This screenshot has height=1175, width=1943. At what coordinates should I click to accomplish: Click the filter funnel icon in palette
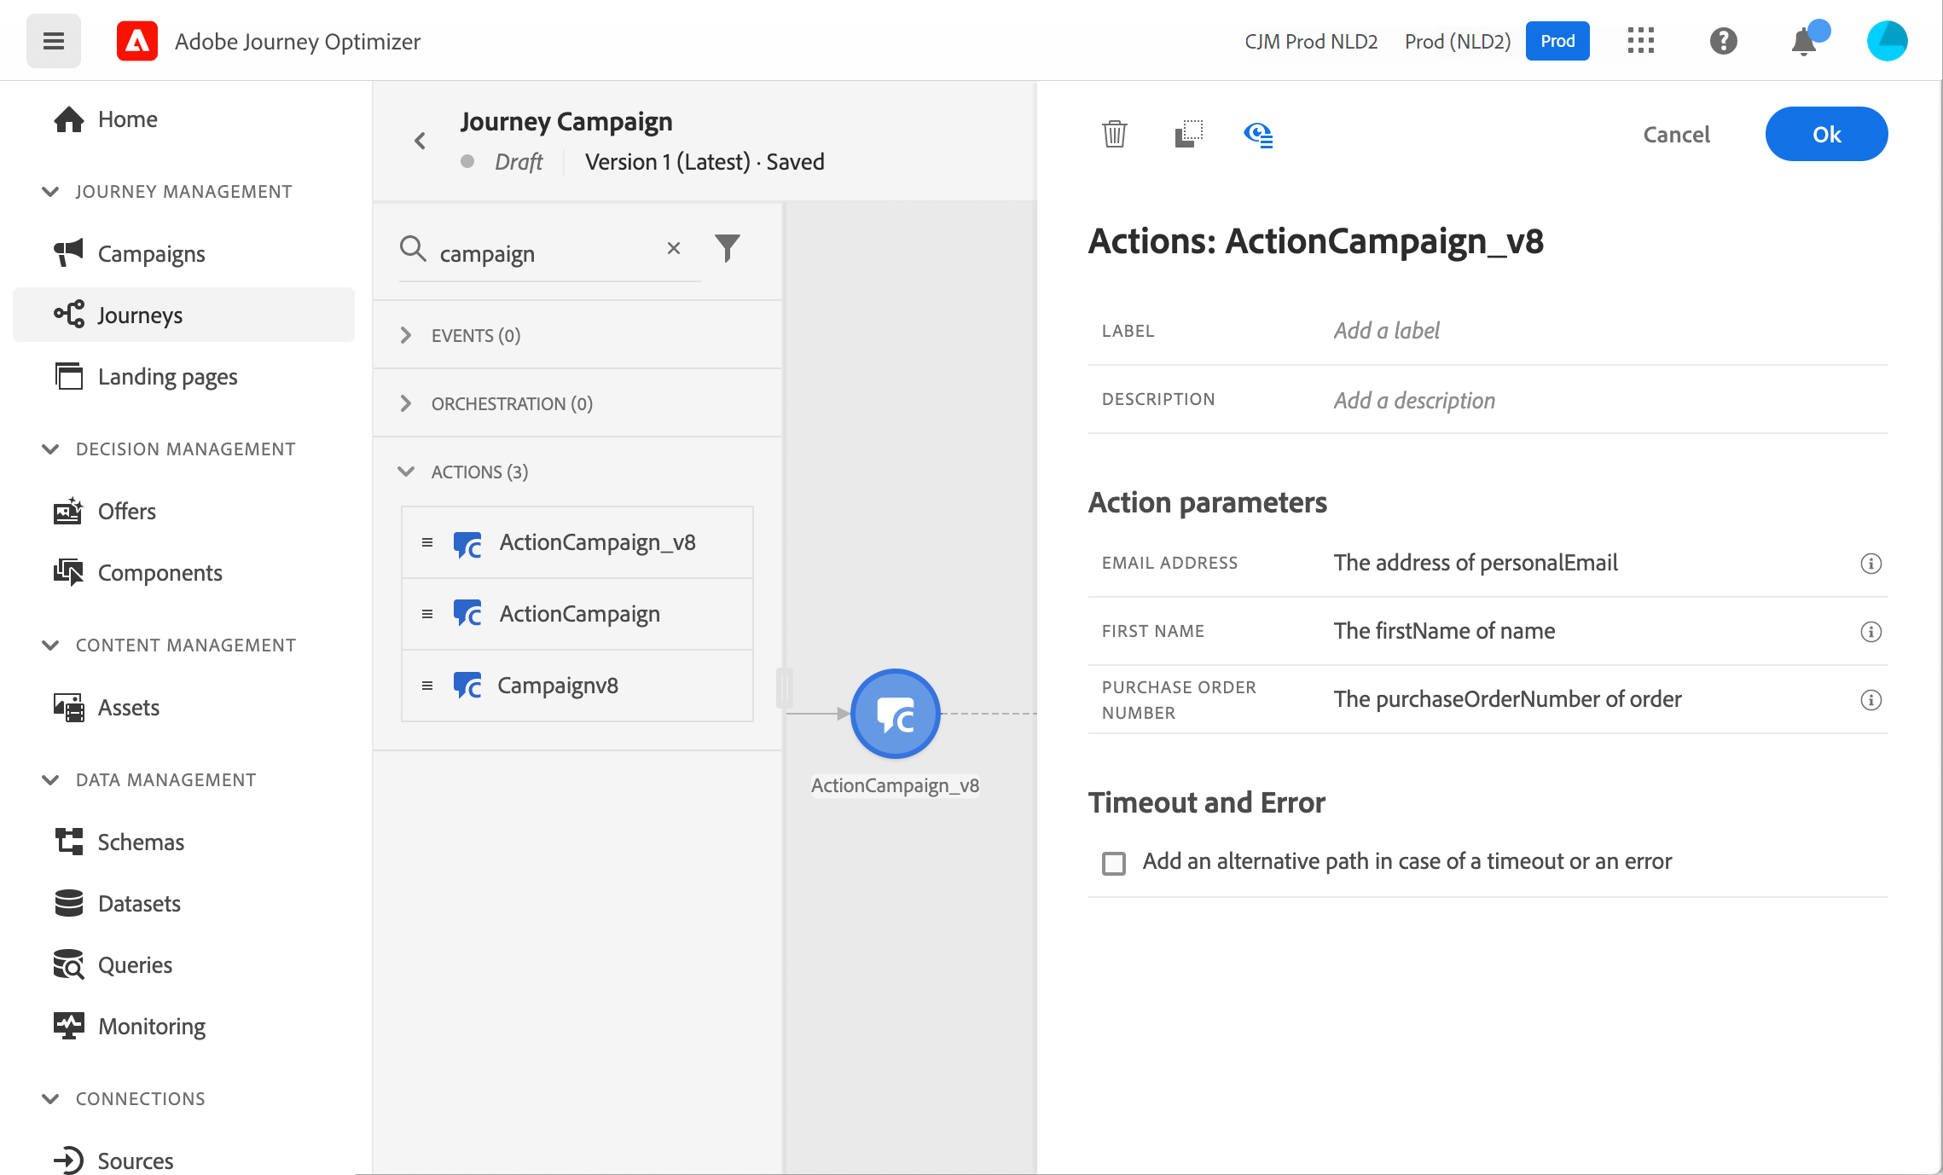coord(727,248)
